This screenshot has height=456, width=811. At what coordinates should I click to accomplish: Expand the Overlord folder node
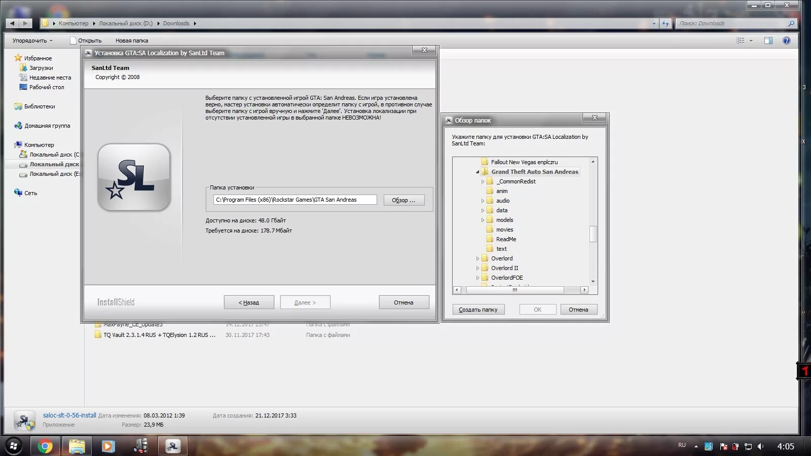click(477, 258)
